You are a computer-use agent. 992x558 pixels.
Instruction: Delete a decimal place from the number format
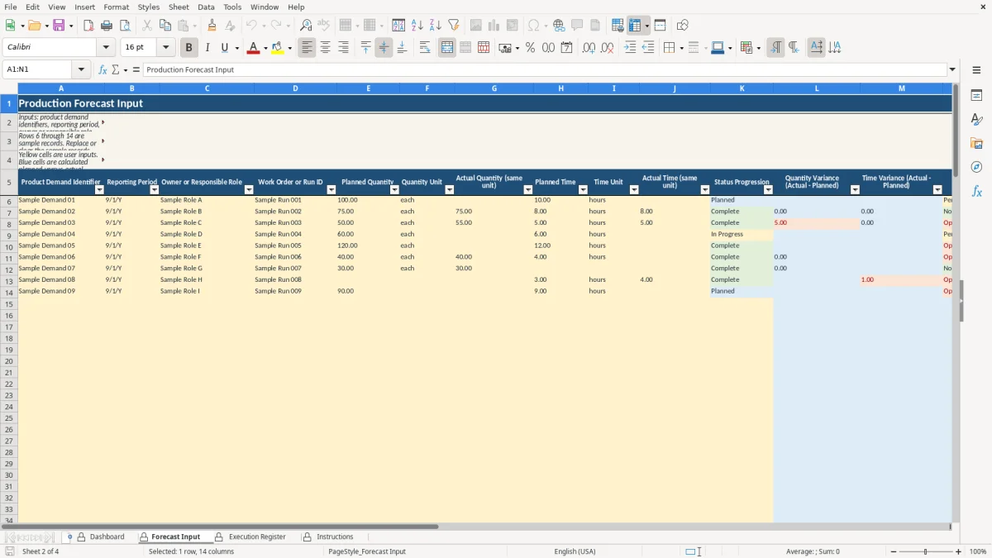pyautogui.click(x=608, y=48)
